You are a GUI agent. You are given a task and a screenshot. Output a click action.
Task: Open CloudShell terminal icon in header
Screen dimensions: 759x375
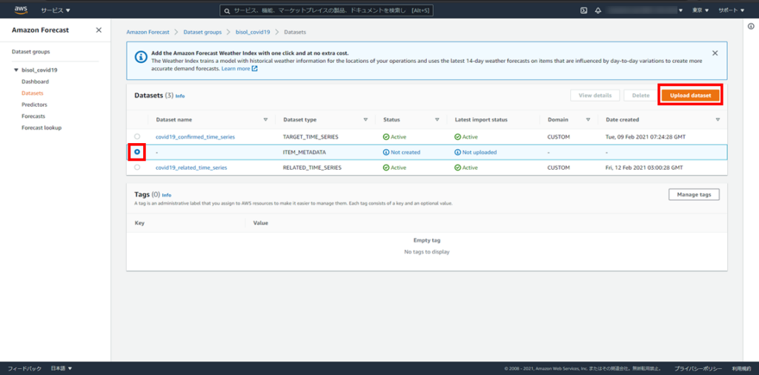point(584,10)
